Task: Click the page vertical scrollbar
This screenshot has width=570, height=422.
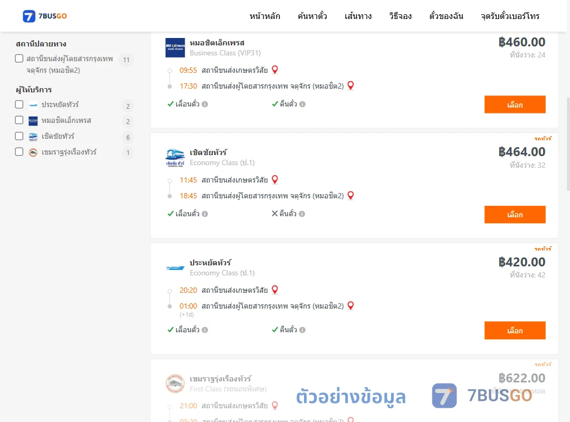Action: [x=568, y=144]
